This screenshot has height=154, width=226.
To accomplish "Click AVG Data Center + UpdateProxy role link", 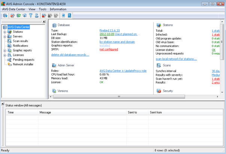I will [123, 71].
